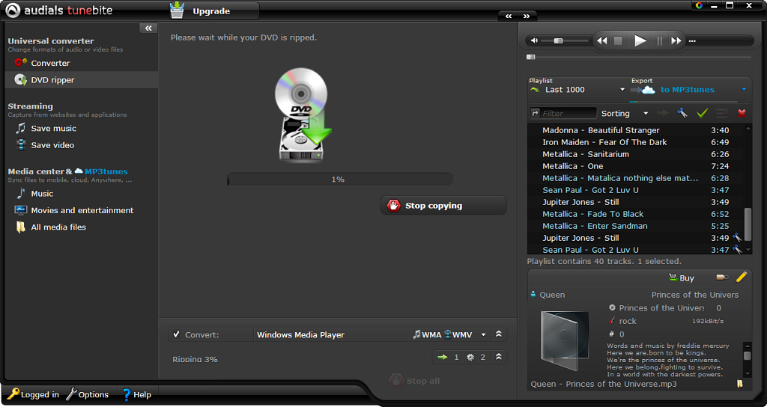Viewport: 767px width, 407px height.
Task: Click Stop copying button
Action: 443,206
